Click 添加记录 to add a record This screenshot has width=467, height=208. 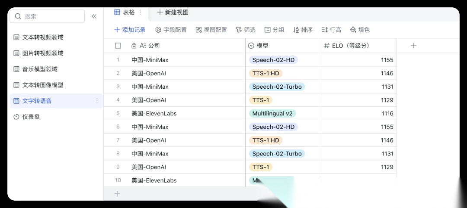tap(130, 30)
